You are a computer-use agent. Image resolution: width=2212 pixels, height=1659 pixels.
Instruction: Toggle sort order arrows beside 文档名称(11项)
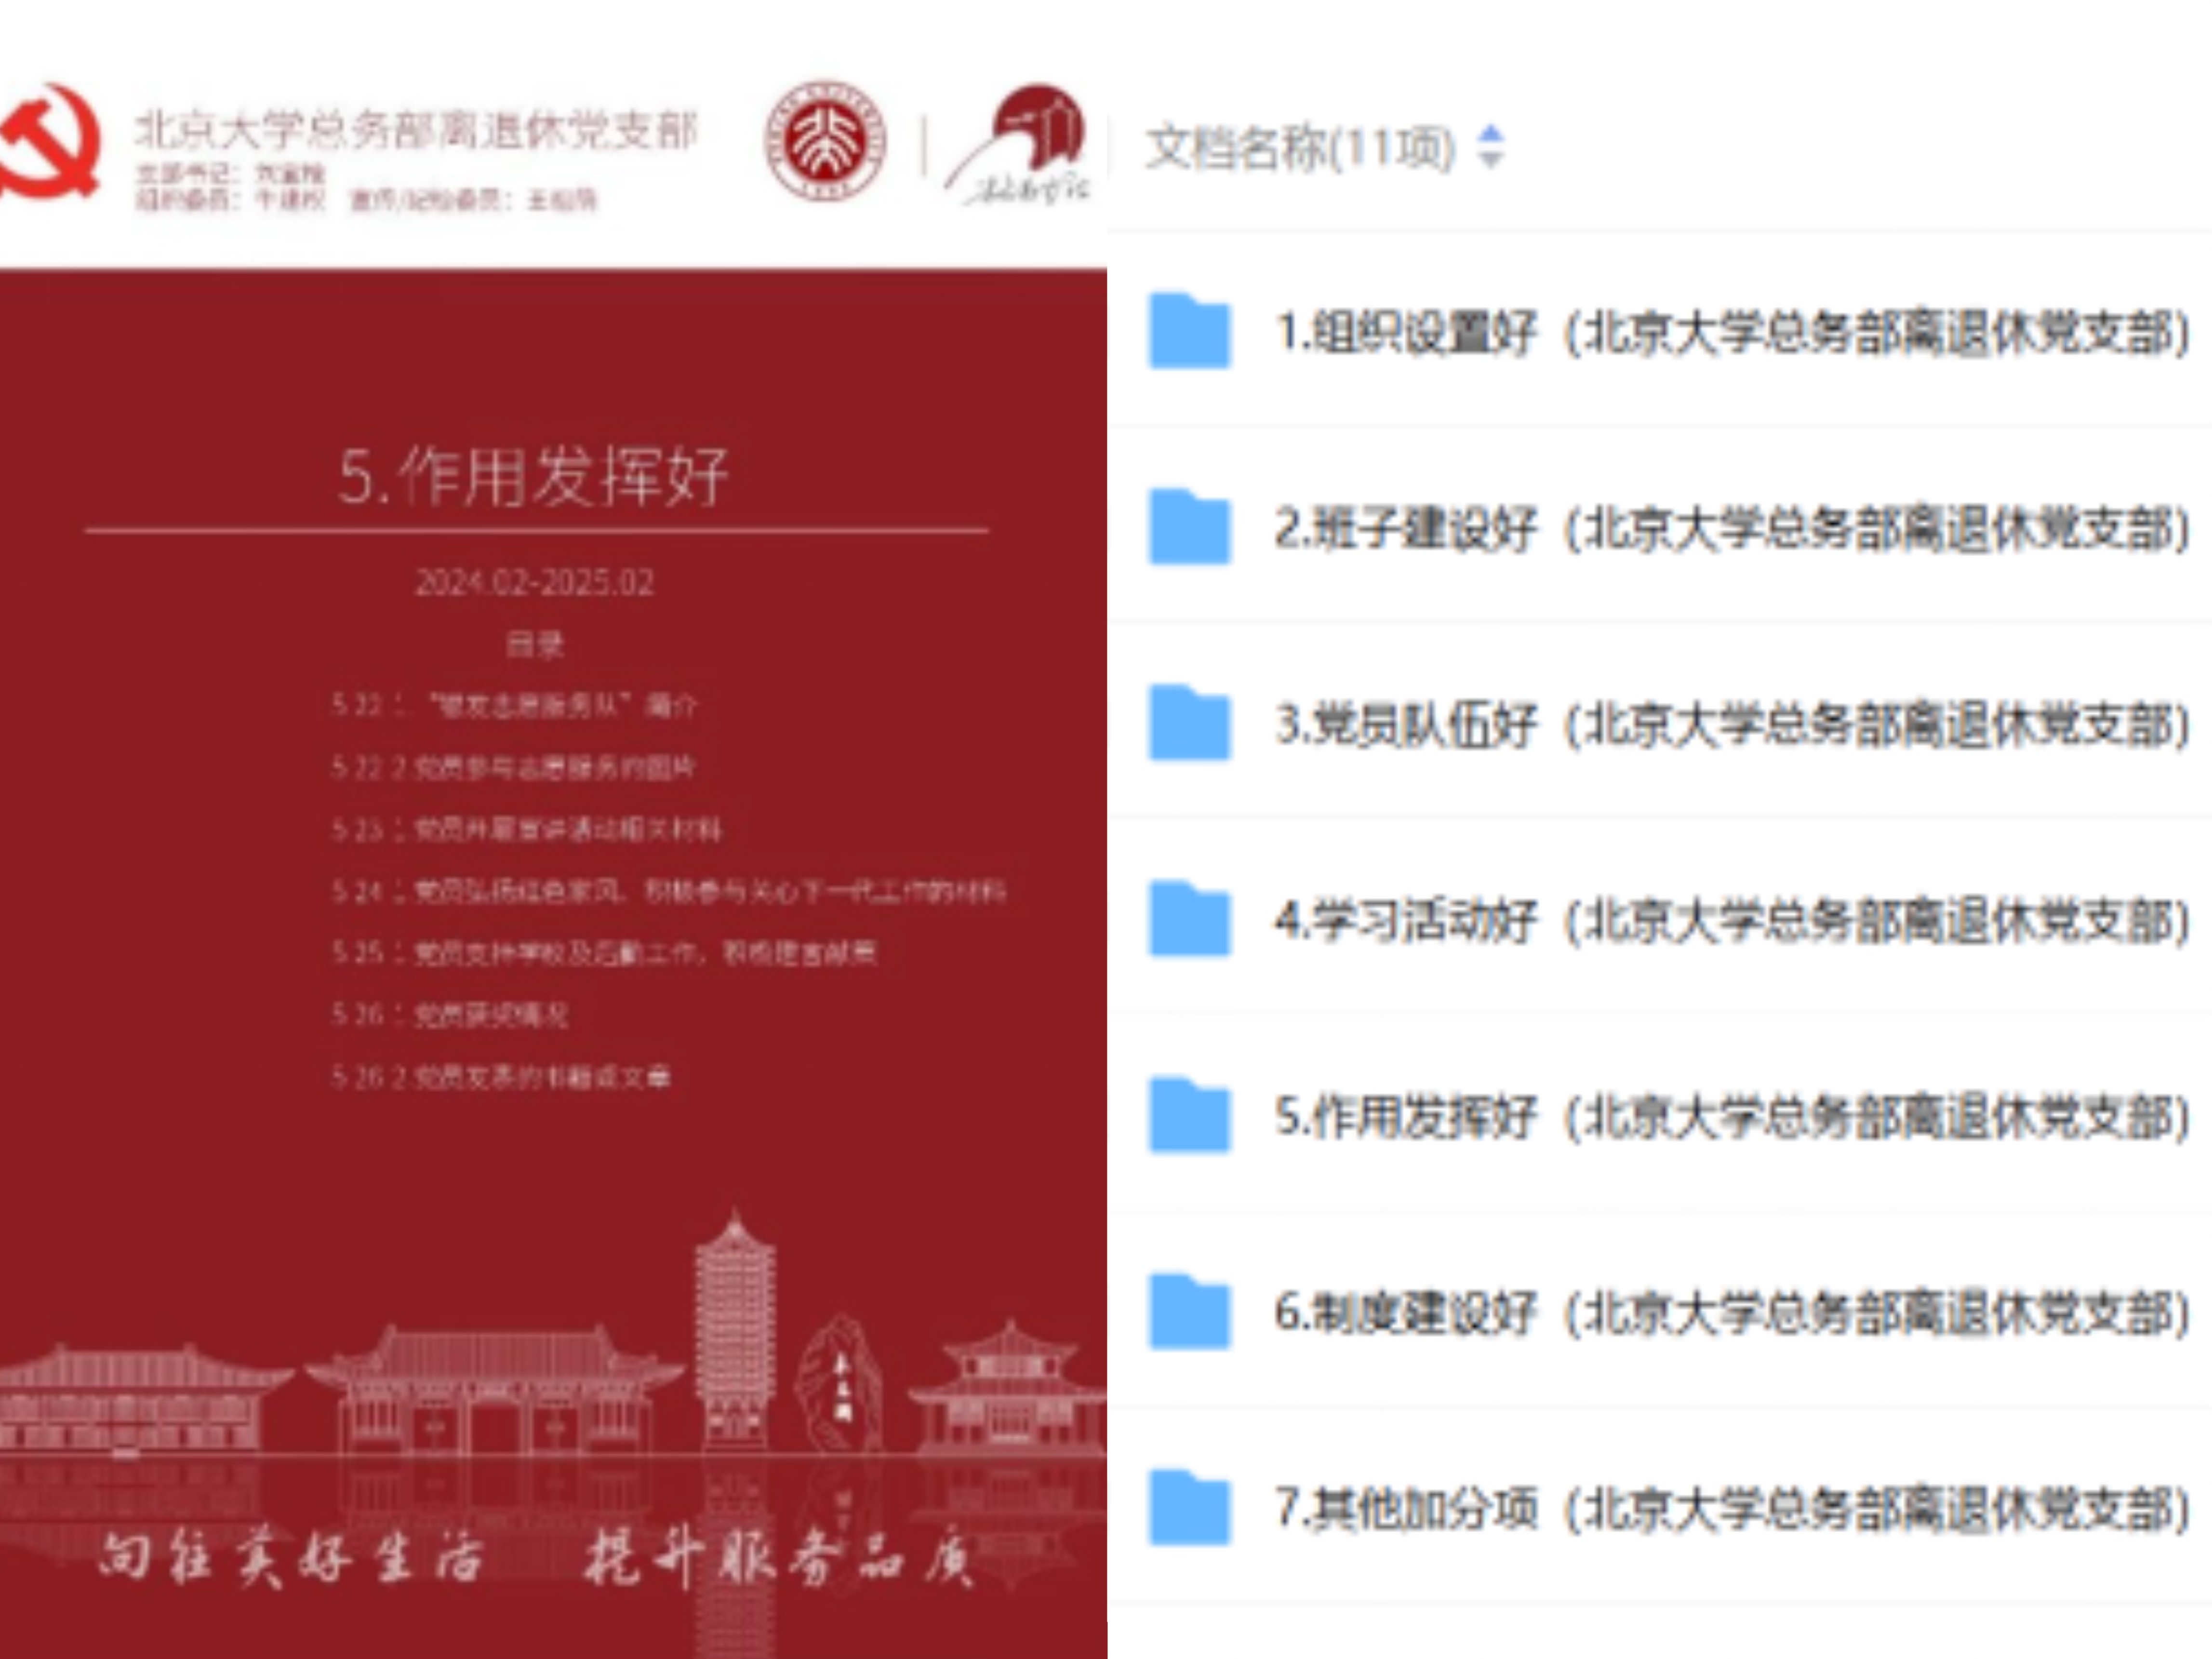point(1490,147)
